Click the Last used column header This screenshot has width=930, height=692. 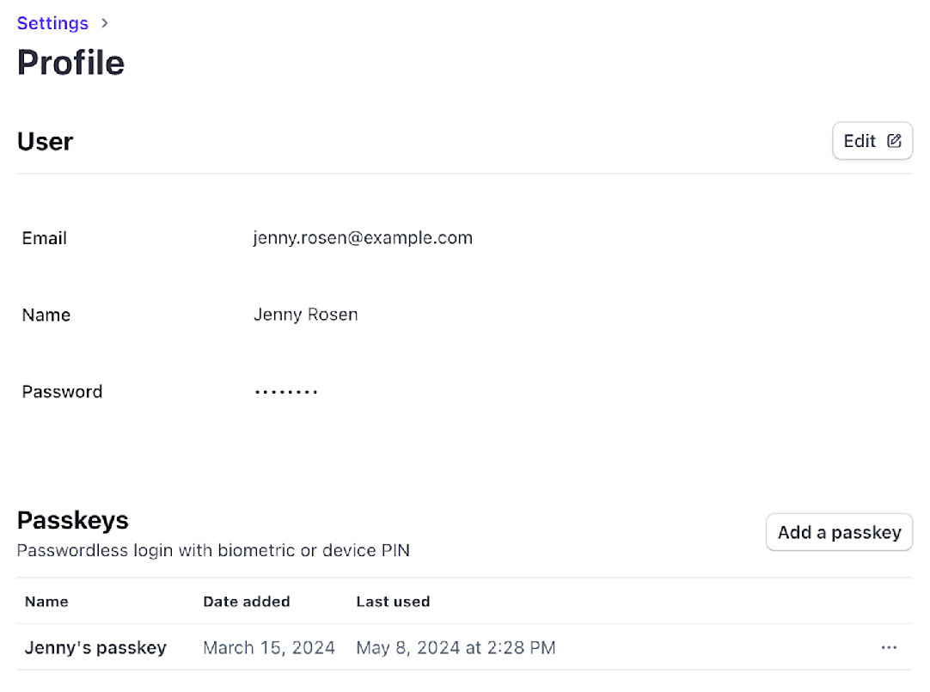393,602
